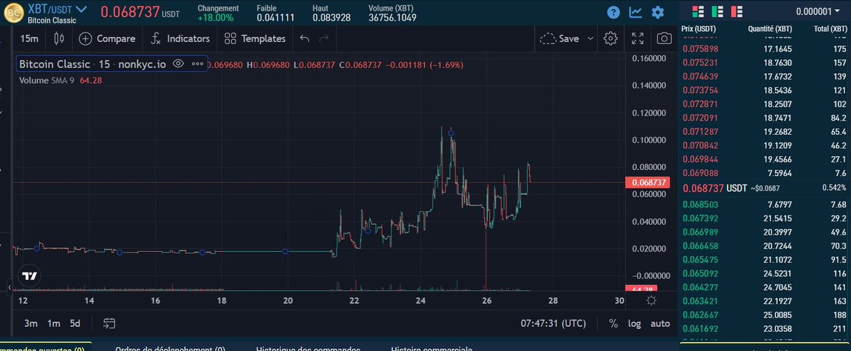Open chart settings gear icon
The width and height of the screenshot is (851, 351).
click(611, 38)
